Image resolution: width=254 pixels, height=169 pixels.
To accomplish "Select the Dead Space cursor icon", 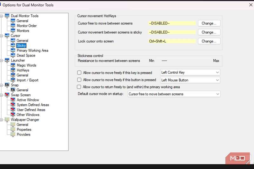I will (x=13, y=55).
